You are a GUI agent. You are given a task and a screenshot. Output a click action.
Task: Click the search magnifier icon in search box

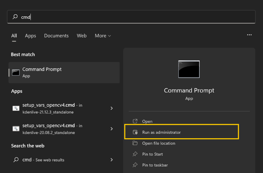[15, 17]
